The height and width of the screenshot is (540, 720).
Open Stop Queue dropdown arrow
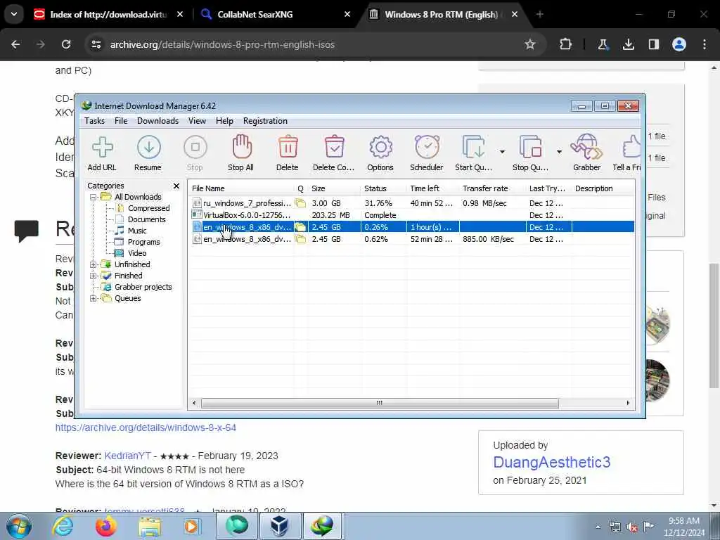tap(559, 152)
